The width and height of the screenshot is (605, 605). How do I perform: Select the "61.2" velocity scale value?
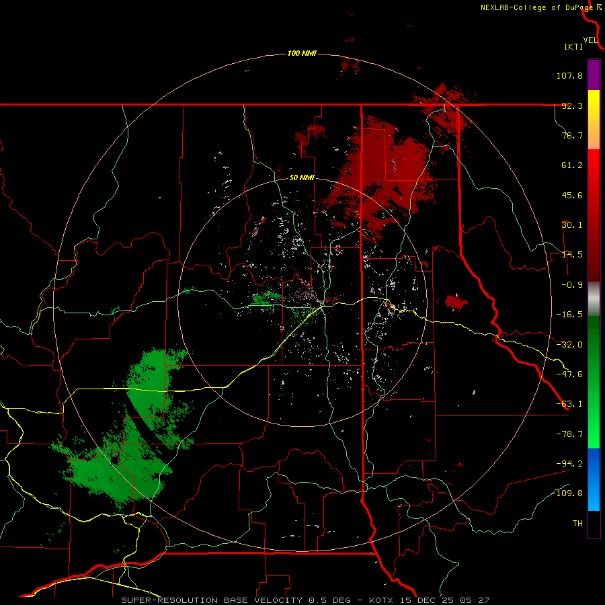click(572, 165)
